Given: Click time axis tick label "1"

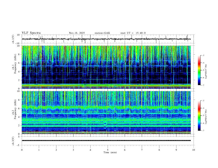Looking at the screenshot, I should 39,150.
